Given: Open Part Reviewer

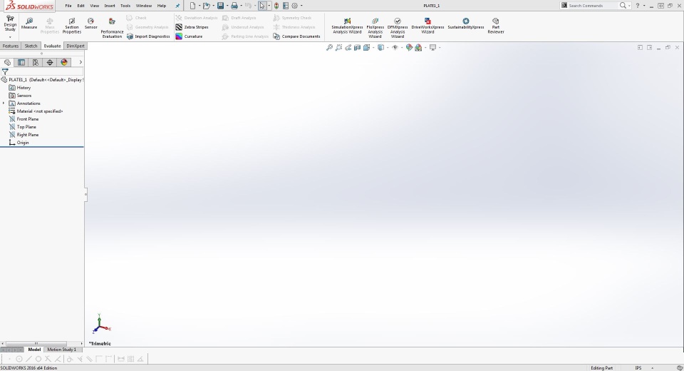Looking at the screenshot, I should point(496,26).
